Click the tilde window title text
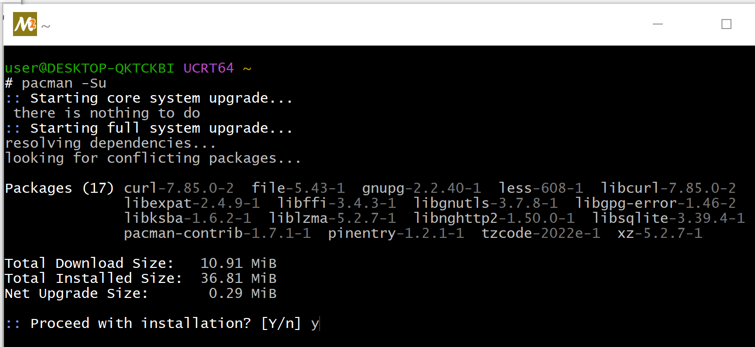This screenshot has height=347, width=755. pos(46,26)
